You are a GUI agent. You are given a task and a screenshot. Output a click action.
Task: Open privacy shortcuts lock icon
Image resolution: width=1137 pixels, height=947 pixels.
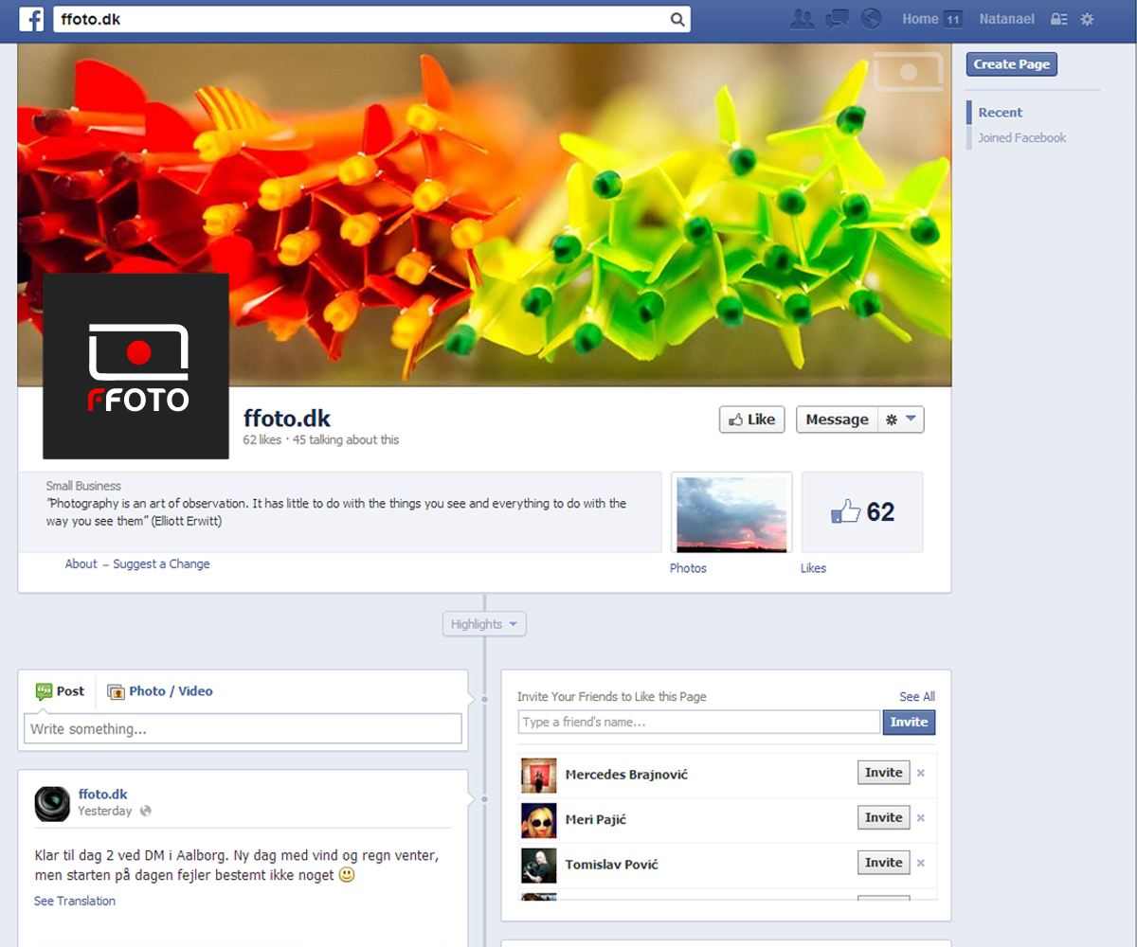pos(1059,19)
